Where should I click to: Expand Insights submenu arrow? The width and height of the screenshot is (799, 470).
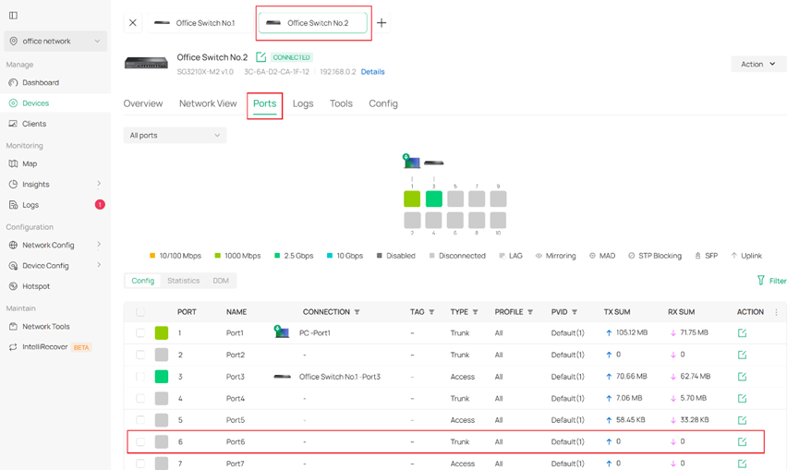99,184
